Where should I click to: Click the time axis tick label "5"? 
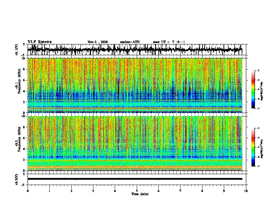point(137,191)
